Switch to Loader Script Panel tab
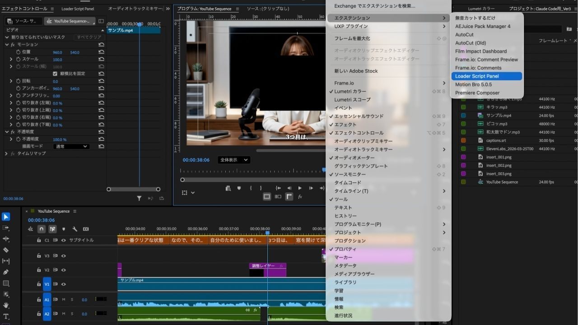This screenshot has height=325, width=578. pyautogui.click(x=78, y=9)
